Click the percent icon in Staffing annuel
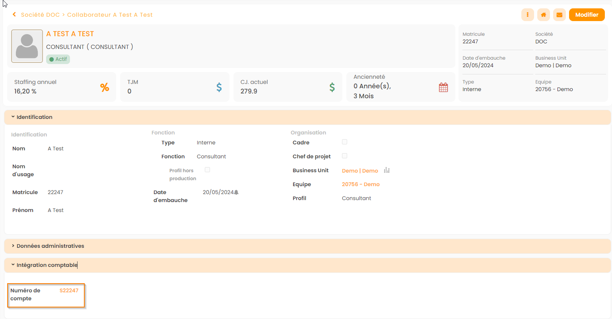The image size is (612, 319). click(x=105, y=88)
